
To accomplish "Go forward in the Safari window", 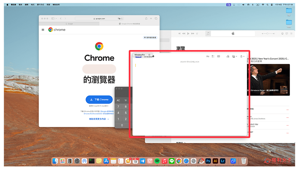I will point(65,18).
